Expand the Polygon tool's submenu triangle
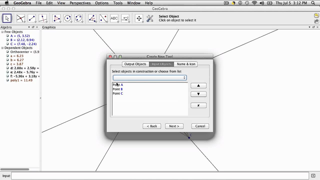This screenshot has width=320, height=180. 60,22
